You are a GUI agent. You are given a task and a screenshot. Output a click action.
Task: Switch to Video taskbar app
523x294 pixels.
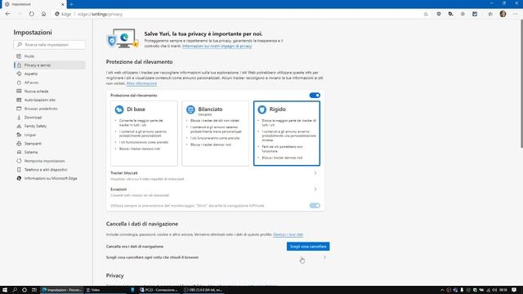(x=105, y=290)
